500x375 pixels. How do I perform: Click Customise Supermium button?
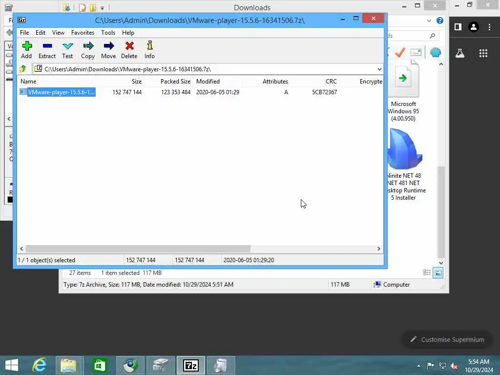[447, 340]
